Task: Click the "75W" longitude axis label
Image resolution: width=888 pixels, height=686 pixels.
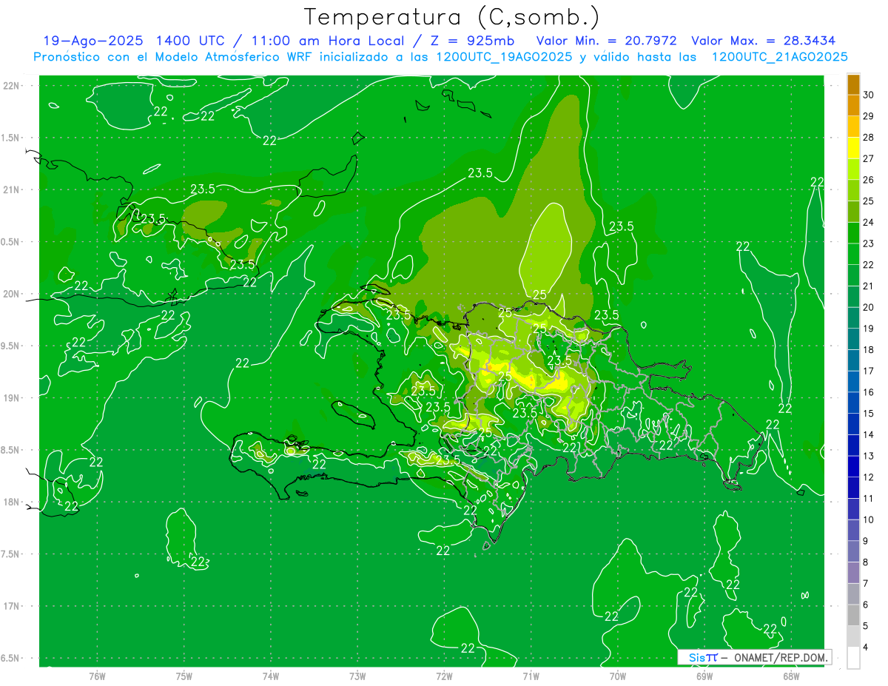Action: pos(184,676)
